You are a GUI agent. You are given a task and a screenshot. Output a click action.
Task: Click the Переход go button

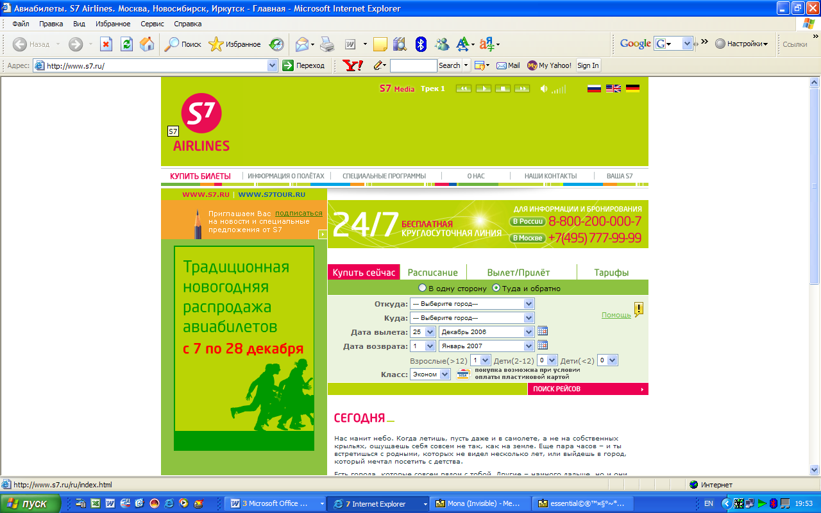point(304,65)
